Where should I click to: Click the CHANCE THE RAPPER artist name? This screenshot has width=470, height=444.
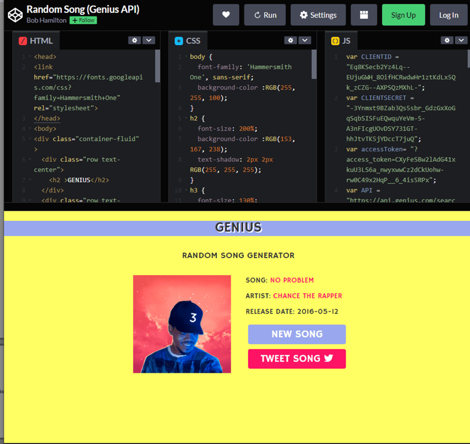click(x=307, y=296)
